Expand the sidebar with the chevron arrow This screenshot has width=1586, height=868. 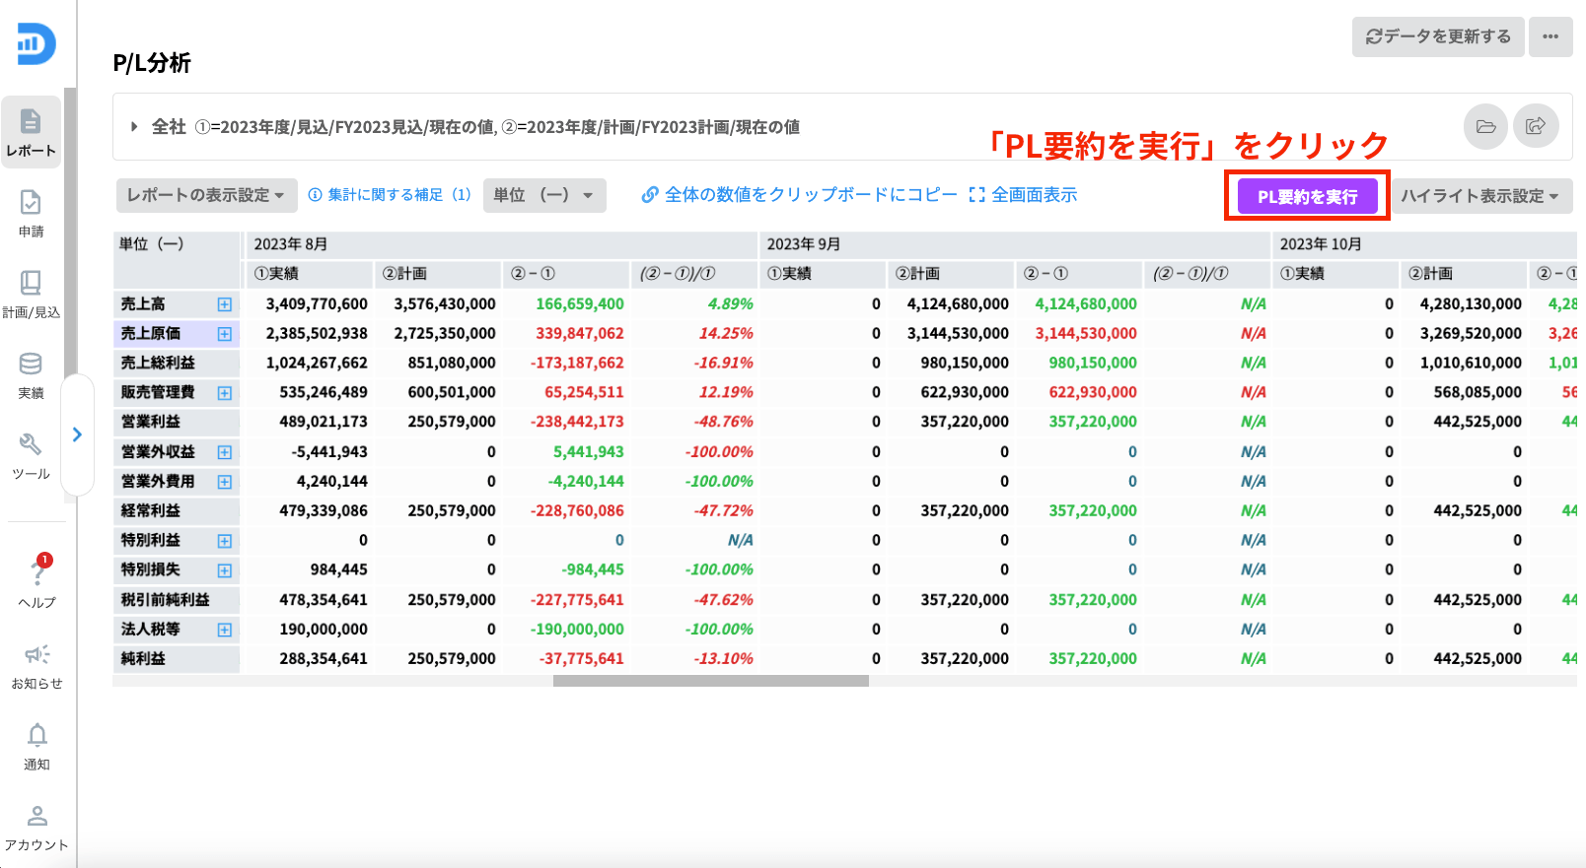[x=77, y=434]
